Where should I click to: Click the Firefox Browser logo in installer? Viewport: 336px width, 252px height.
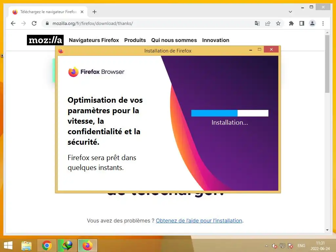point(96,72)
